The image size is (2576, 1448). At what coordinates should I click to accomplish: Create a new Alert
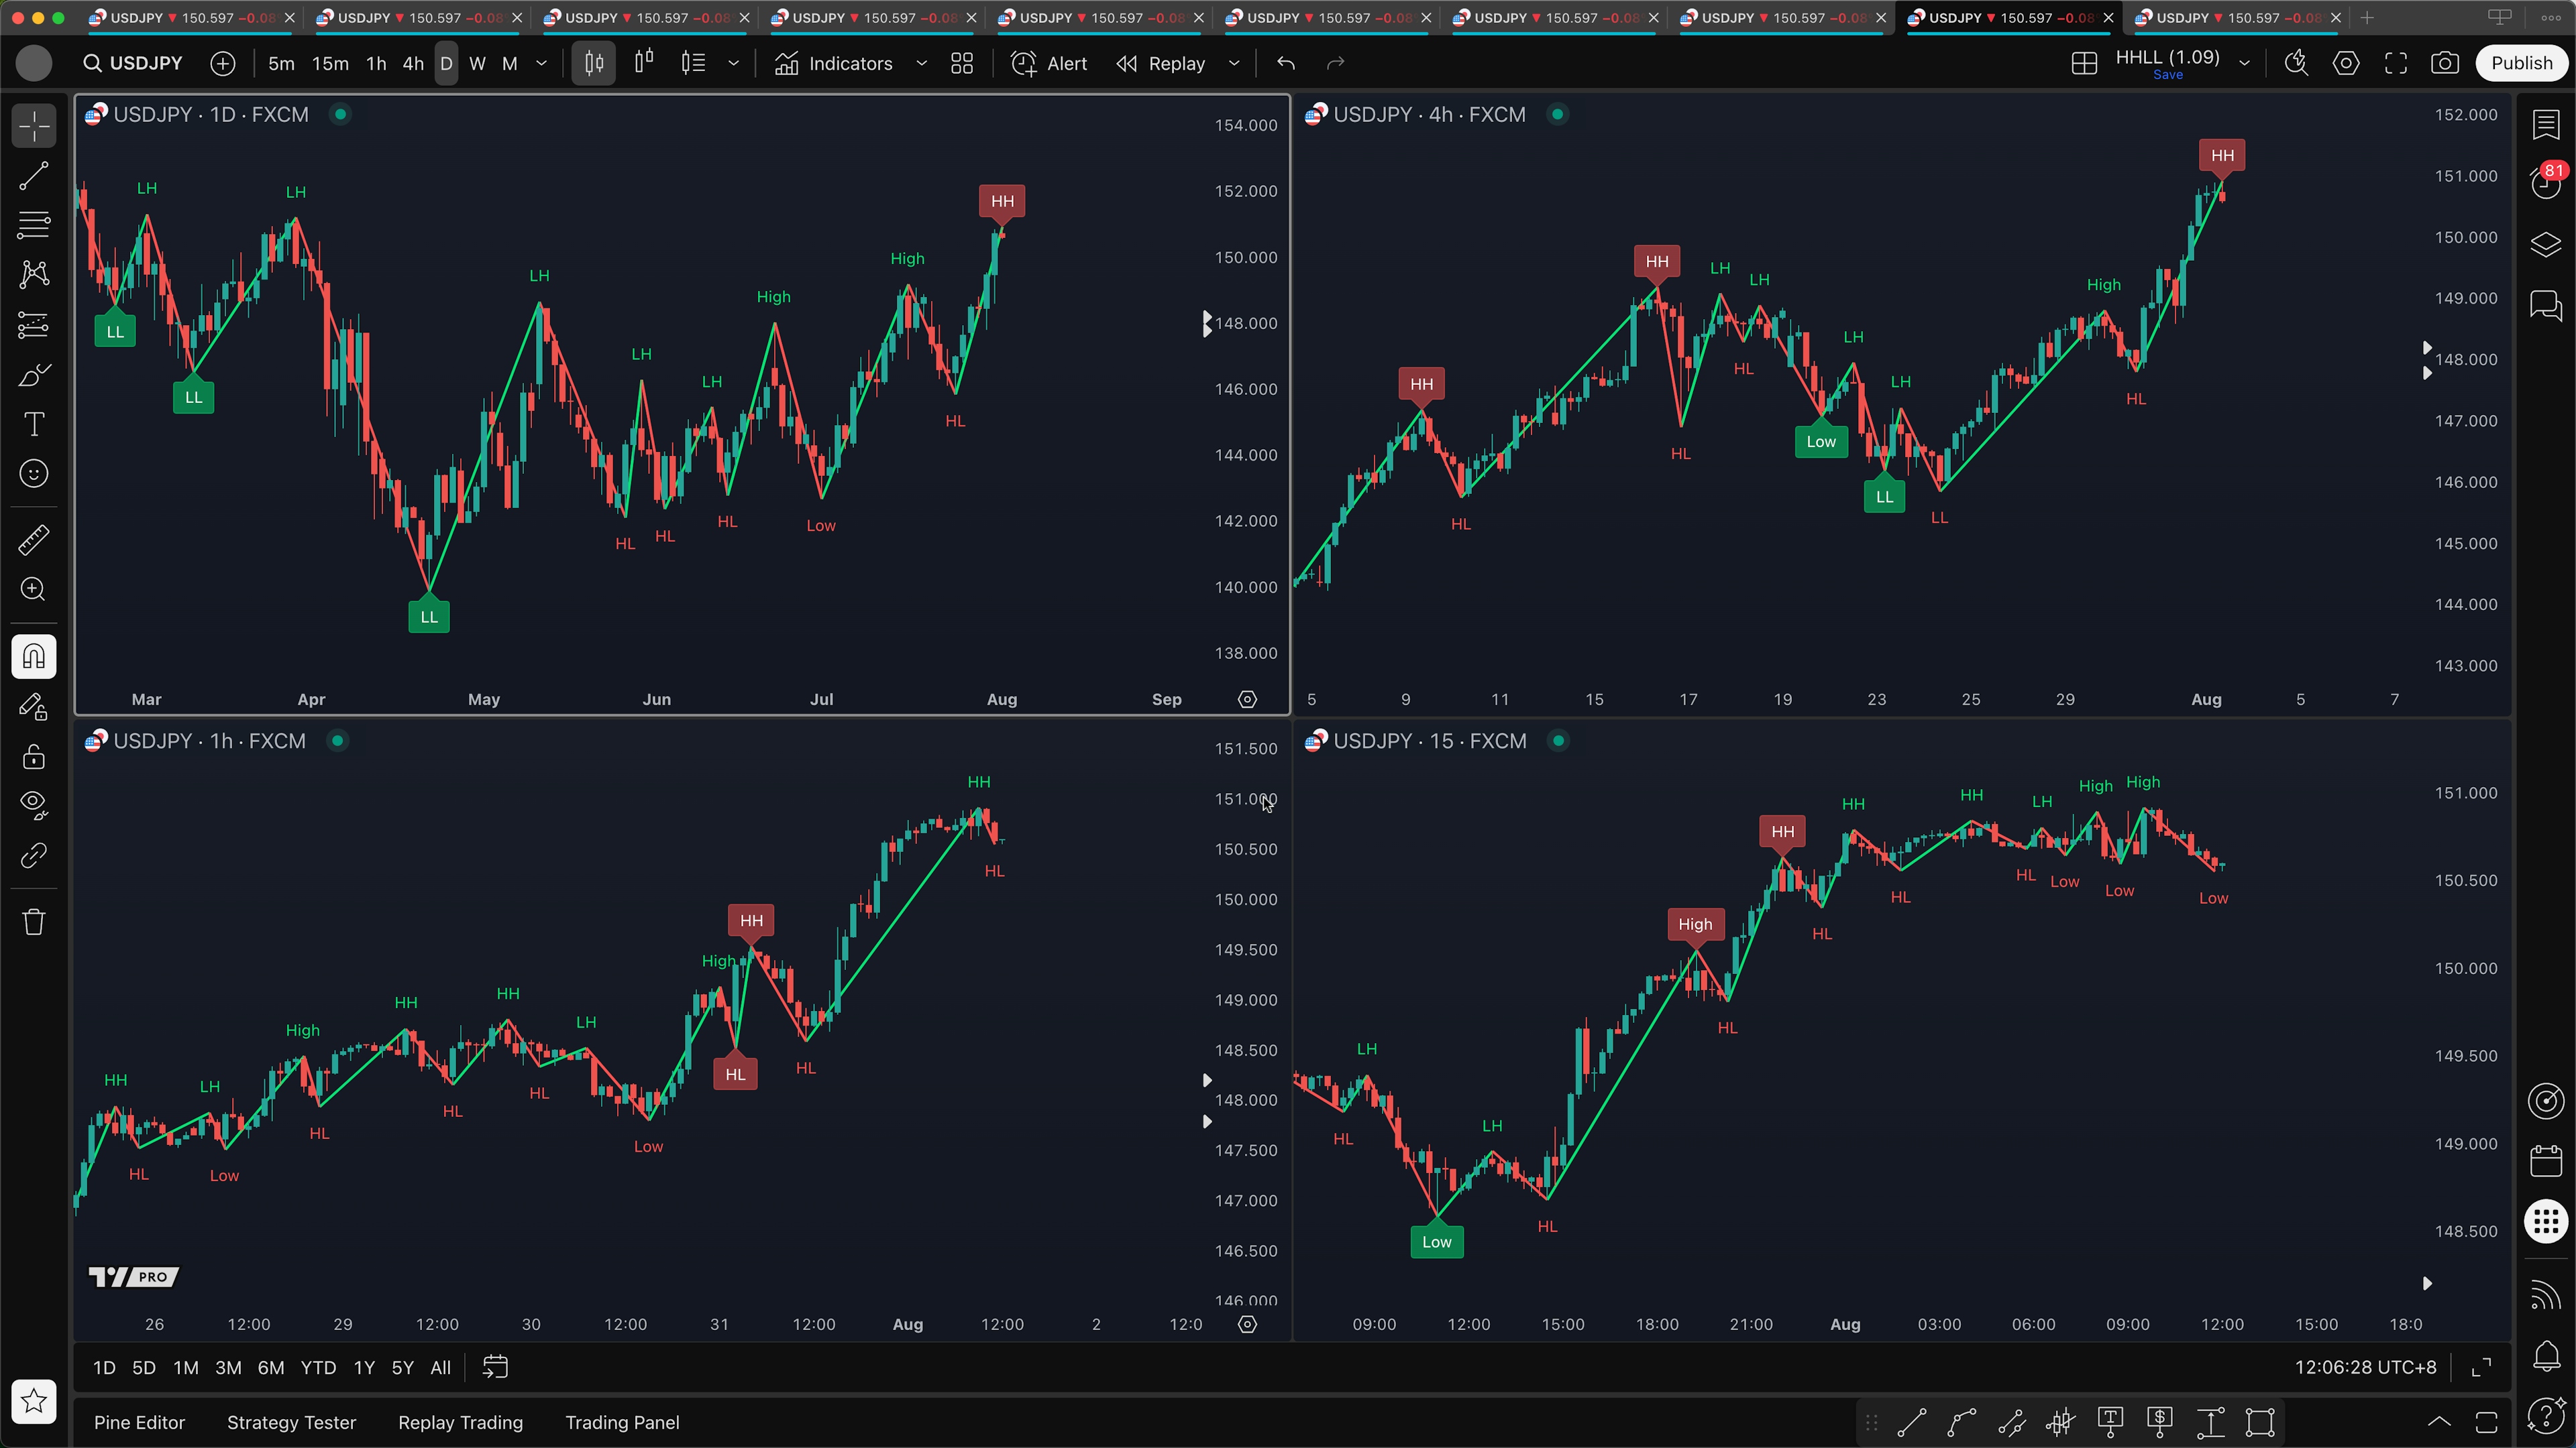point(1049,63)
